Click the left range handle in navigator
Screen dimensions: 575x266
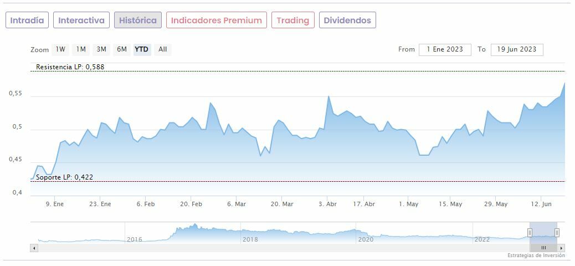coord(530,233)
